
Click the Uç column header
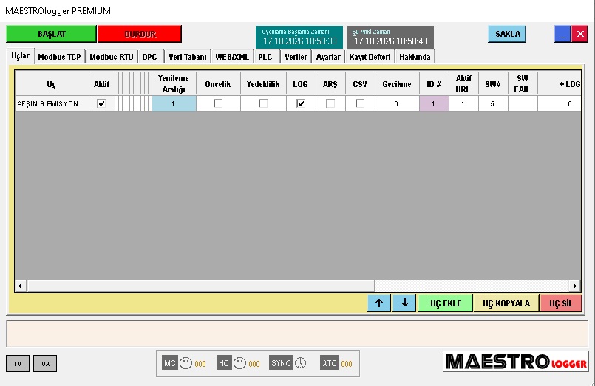pos(52,83)
